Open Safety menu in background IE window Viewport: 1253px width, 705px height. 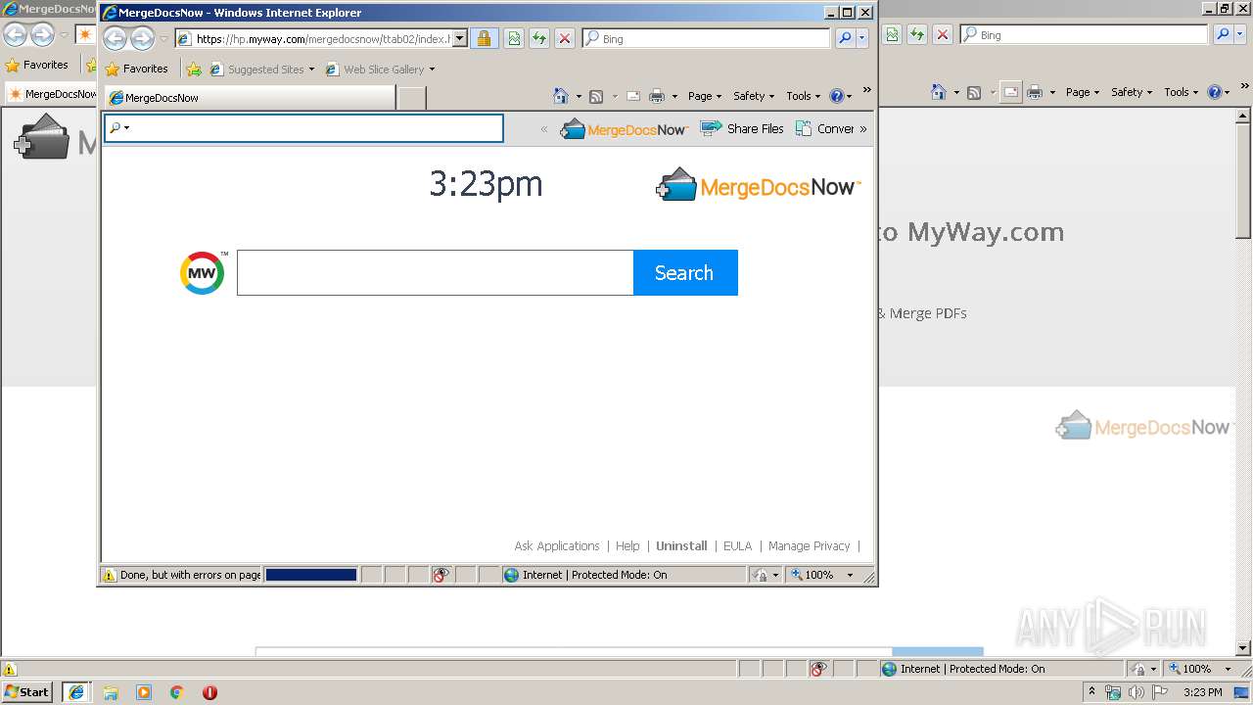[x=1132, y=92]
